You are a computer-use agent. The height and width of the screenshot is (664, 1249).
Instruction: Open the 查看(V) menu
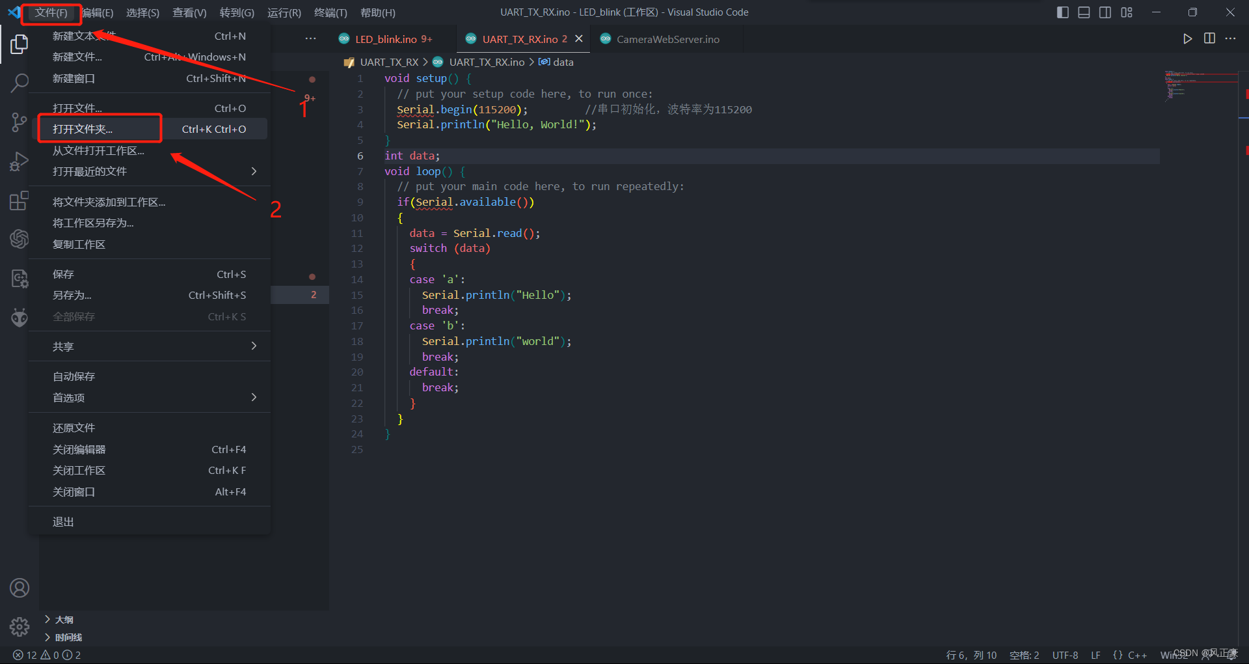tap(189, 12)
